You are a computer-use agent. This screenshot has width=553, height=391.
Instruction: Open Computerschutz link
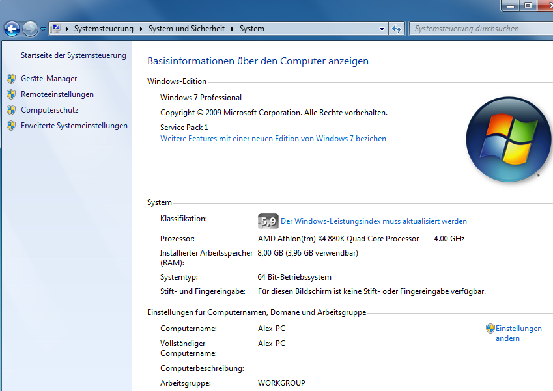click(x=50, y=110)
